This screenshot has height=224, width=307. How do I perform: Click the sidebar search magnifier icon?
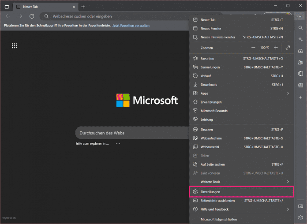(x=300, y=28)
